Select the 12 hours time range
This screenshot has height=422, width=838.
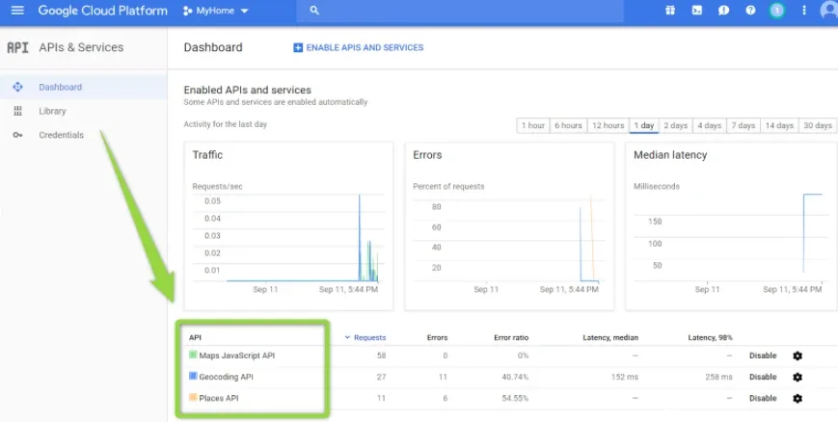(x=608, y=125)
